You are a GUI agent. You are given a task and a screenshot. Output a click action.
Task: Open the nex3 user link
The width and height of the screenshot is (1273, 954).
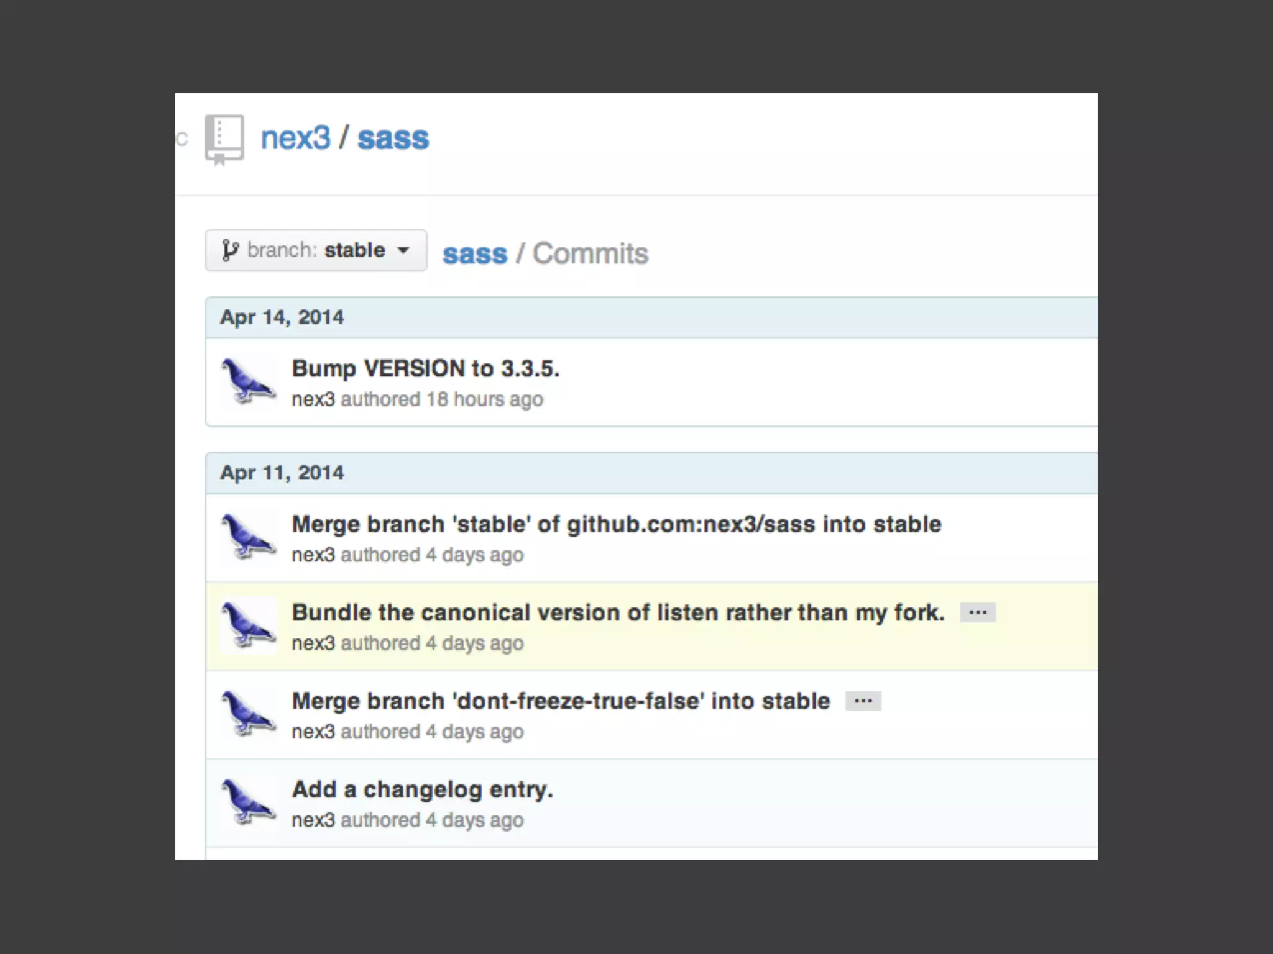click(x=295, y=138)
